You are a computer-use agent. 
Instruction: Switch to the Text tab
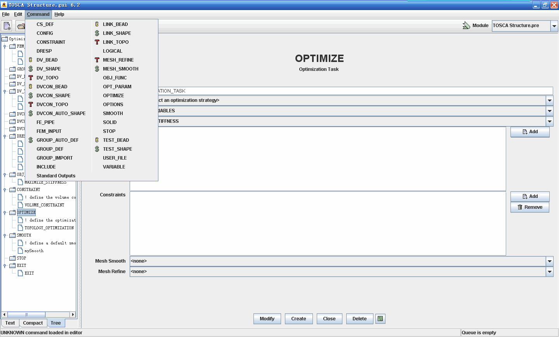pyautogui.click(x=10, y=323)
